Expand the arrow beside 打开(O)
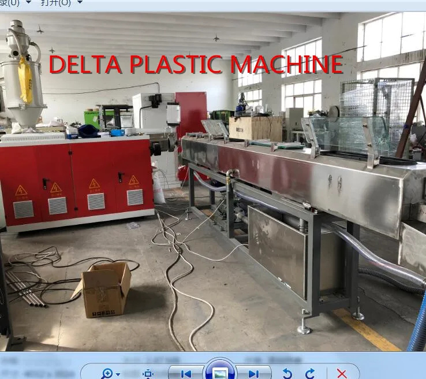The height and width of the screenshot is (379, 426). (x=80, y=2)
